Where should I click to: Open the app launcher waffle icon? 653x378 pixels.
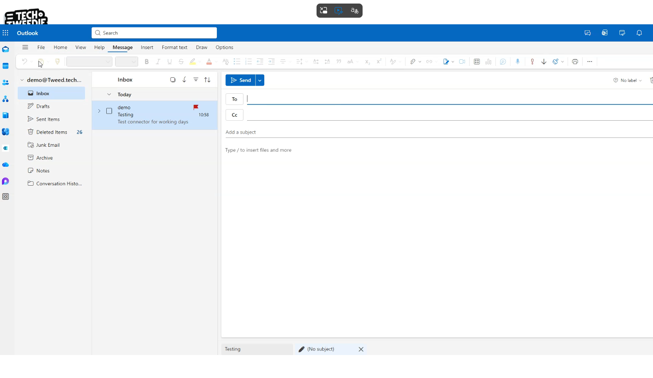5,33
